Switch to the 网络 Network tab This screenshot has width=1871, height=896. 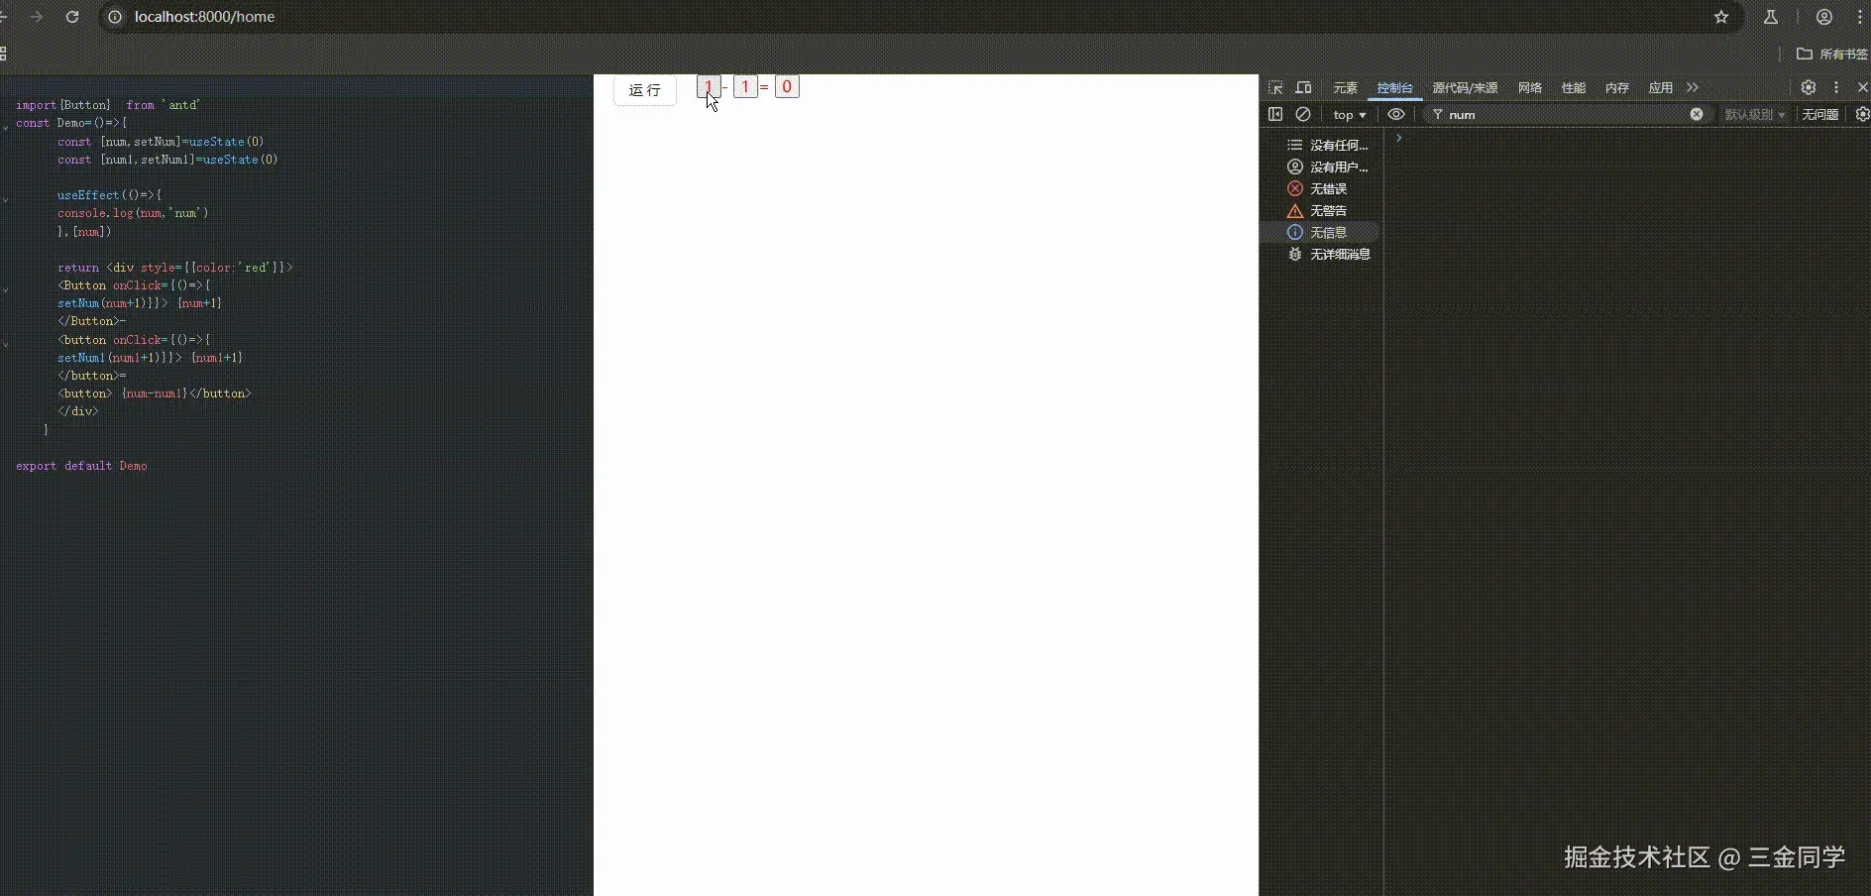pos(1529,87)
